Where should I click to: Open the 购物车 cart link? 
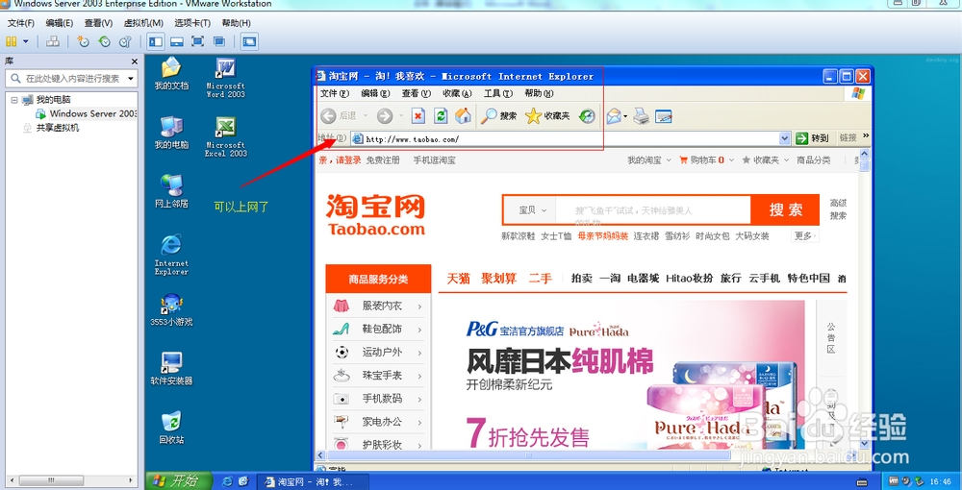click(702, 160)
